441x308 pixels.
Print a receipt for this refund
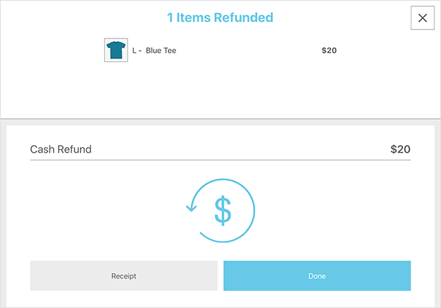click(x=124, y=276)
